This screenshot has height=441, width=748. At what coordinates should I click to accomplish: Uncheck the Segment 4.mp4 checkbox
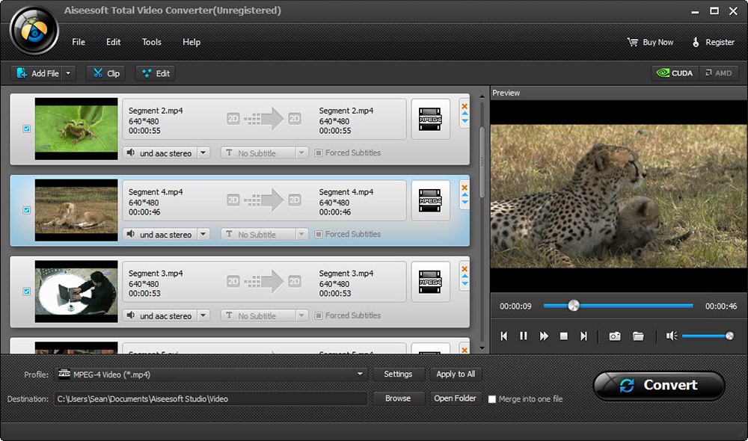27,210
